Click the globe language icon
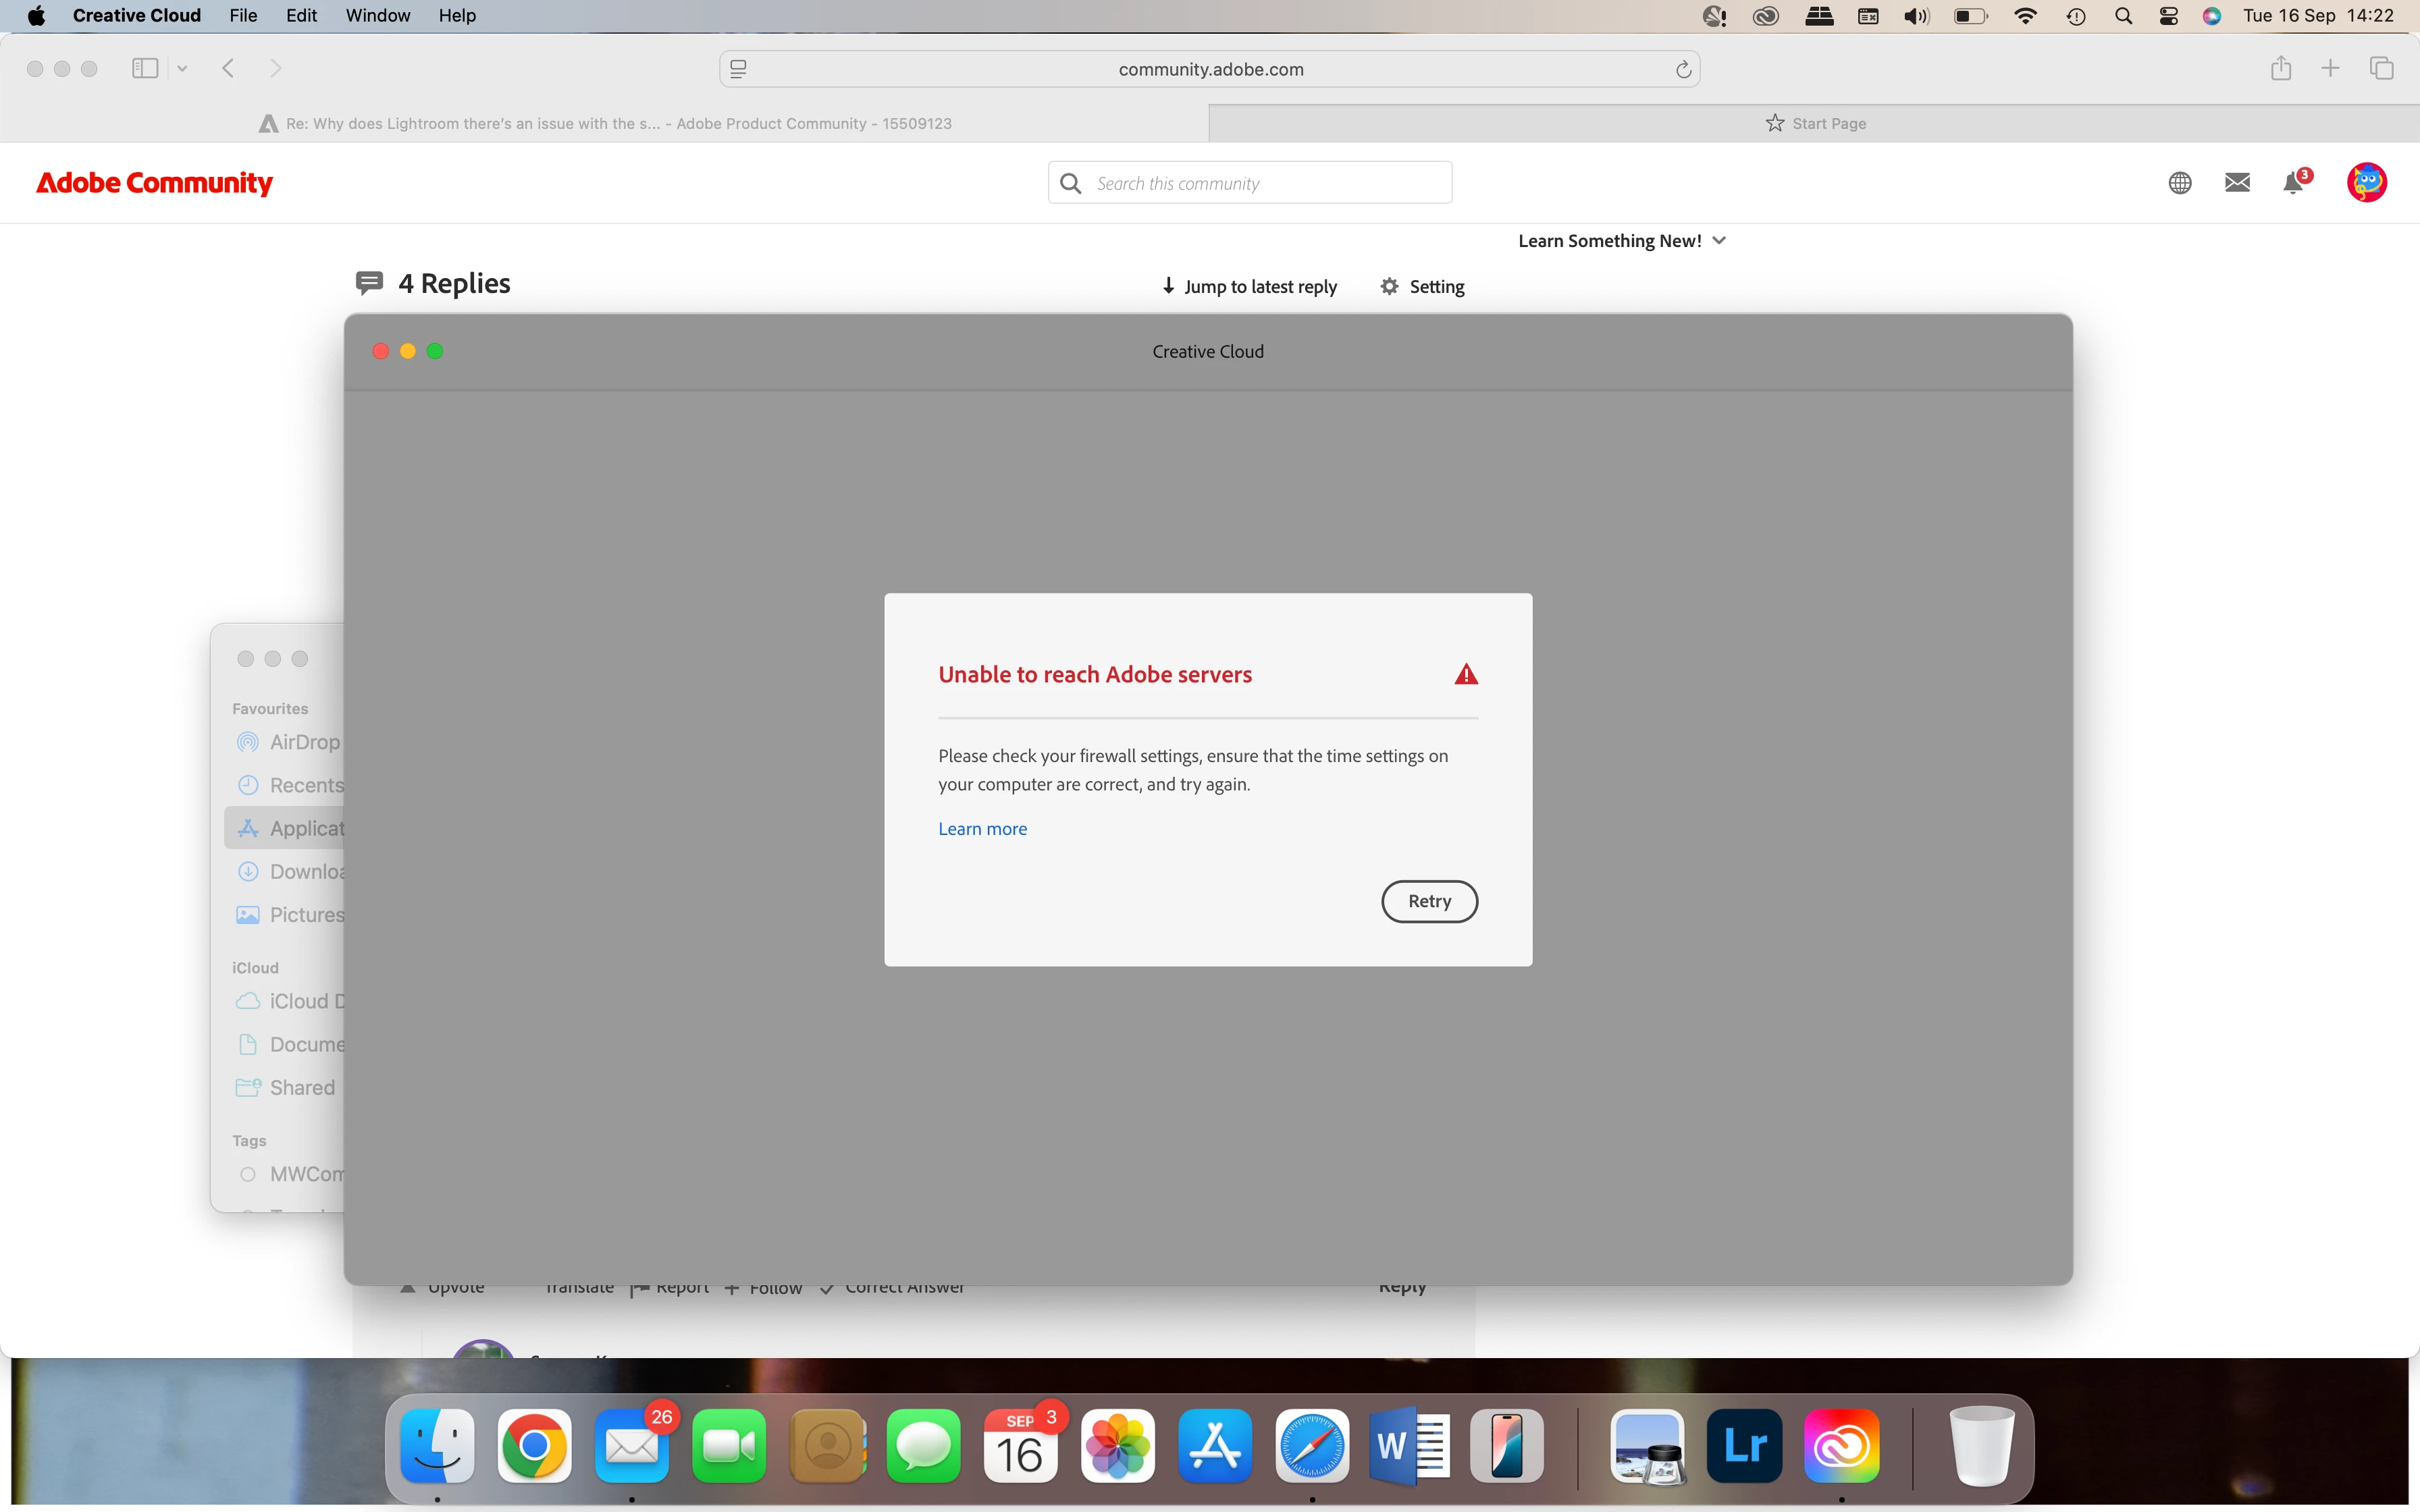2420x1512 pixels. (x=2180, y=183)
